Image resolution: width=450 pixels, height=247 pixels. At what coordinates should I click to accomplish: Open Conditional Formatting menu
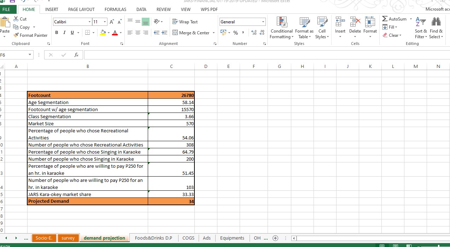[281, 28]
